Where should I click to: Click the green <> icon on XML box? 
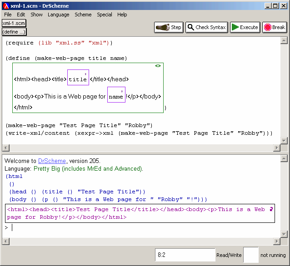coord(158,66)
